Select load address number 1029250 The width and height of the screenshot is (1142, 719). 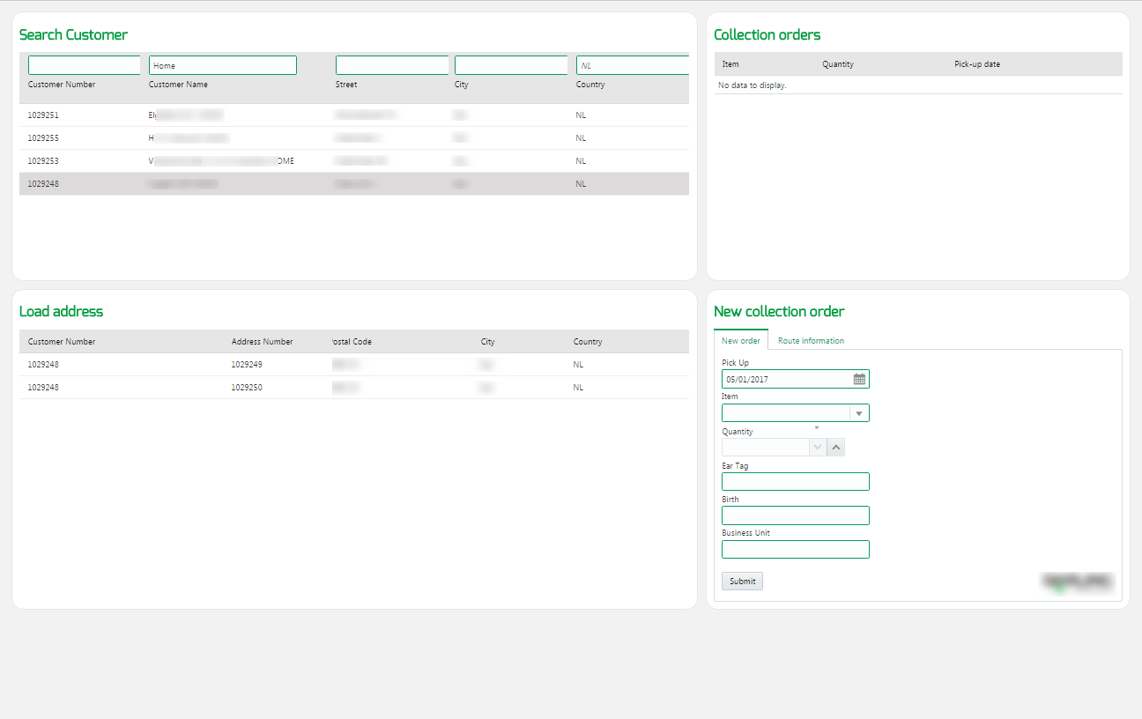[x=247, y=388]
